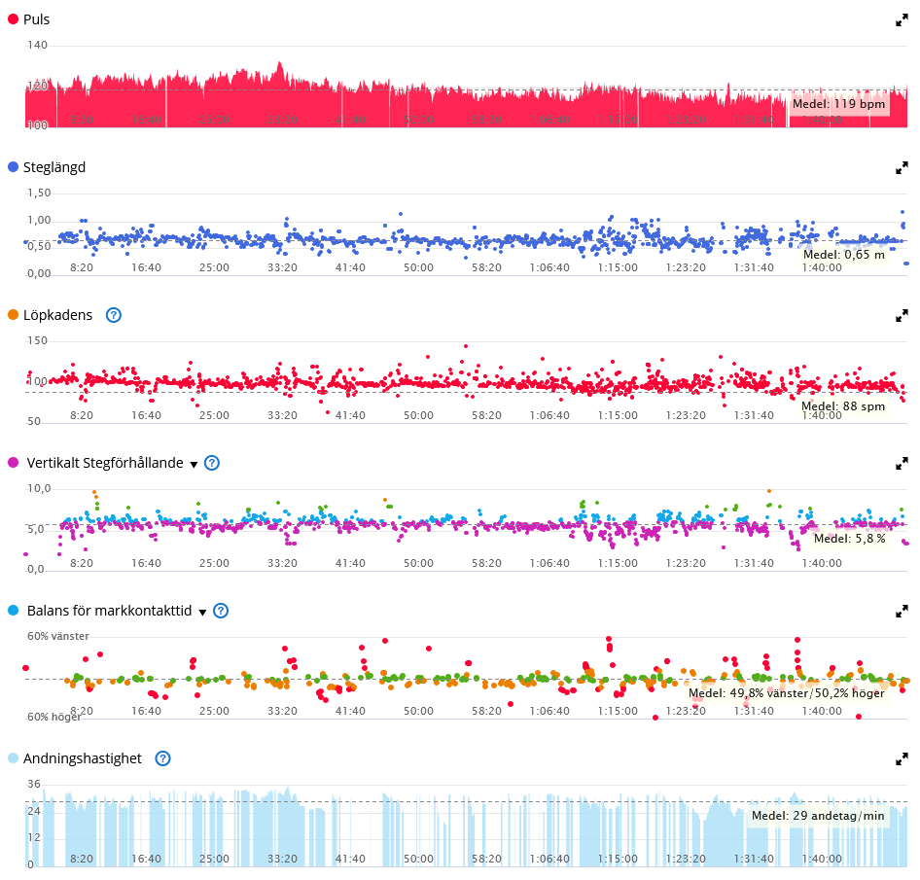Click the 'Medel: 29 andetag/min' label
The width and height of the screenshot is (920, 880).
pos(818,816)
